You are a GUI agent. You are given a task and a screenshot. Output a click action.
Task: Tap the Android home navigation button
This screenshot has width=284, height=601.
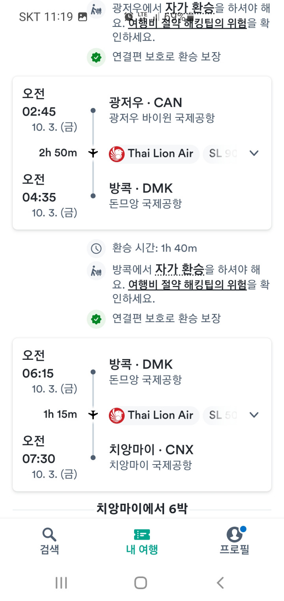141,583
